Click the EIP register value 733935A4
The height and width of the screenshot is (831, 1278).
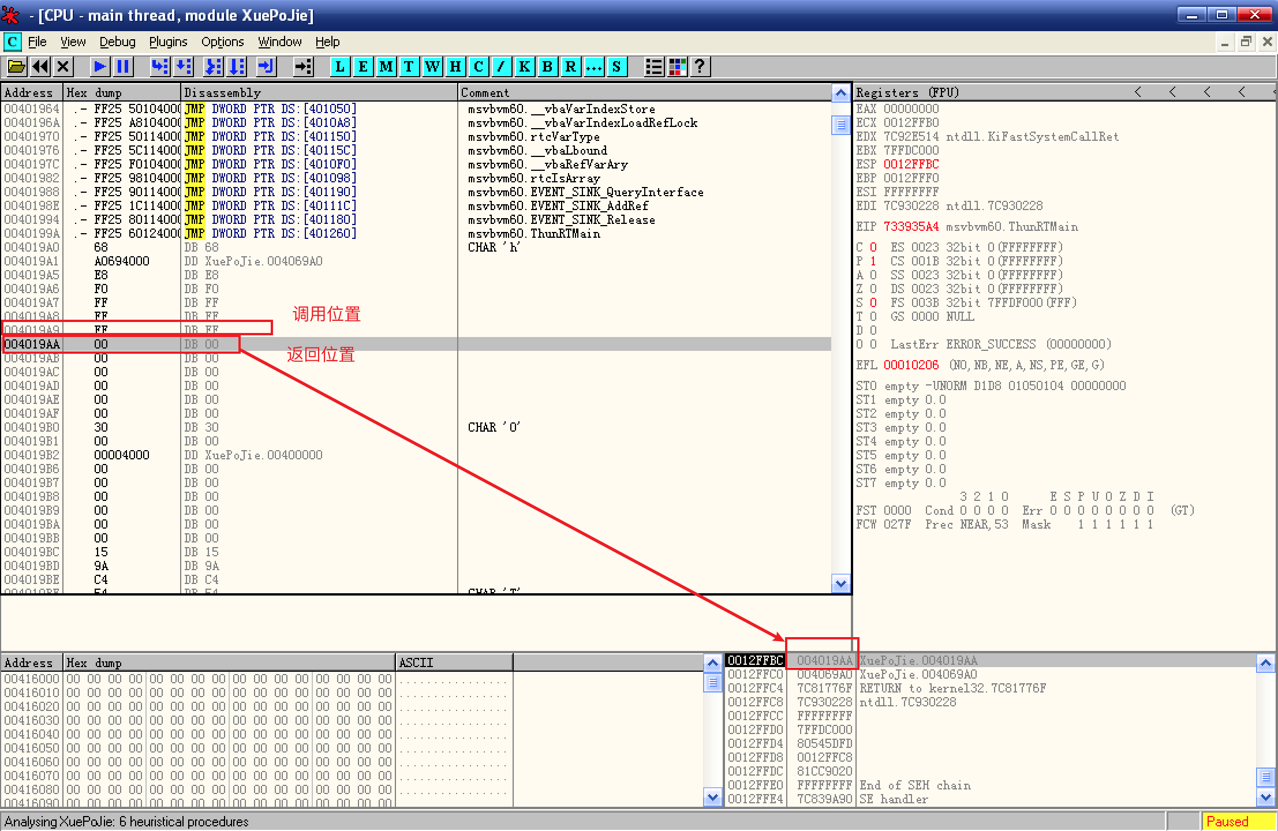click(x=911, y=227)
